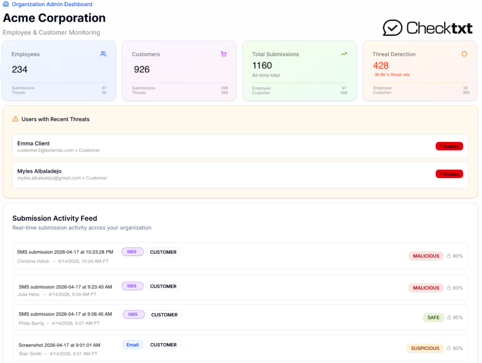Select the SMS badge on Christine Holub's submission
This screenshot has height=363, width=482.
pos(132,252)
